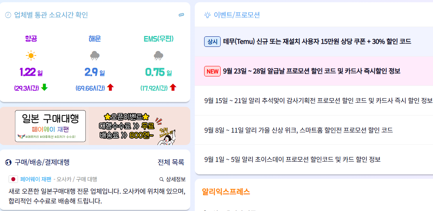
Task: Click the 일본 구매대행 페어웨이 재팬 banner
Action: point(95,126)
